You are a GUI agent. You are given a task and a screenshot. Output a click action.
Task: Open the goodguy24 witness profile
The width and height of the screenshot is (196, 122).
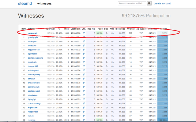pyautogui.click(x=33, y=37)
